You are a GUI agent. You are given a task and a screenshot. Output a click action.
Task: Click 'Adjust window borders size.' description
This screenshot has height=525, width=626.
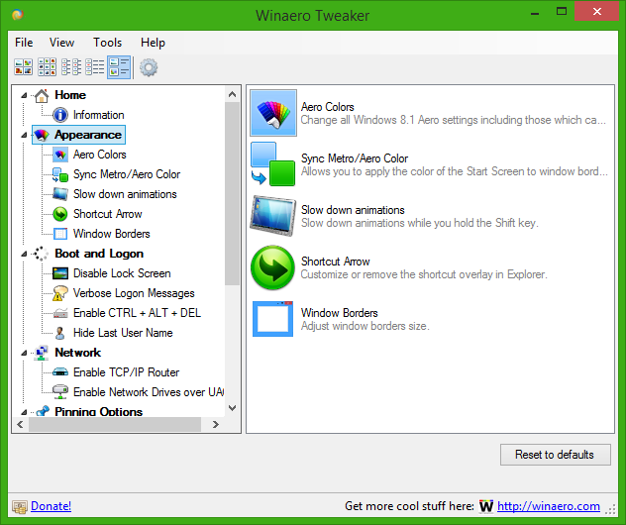[365, 326]
